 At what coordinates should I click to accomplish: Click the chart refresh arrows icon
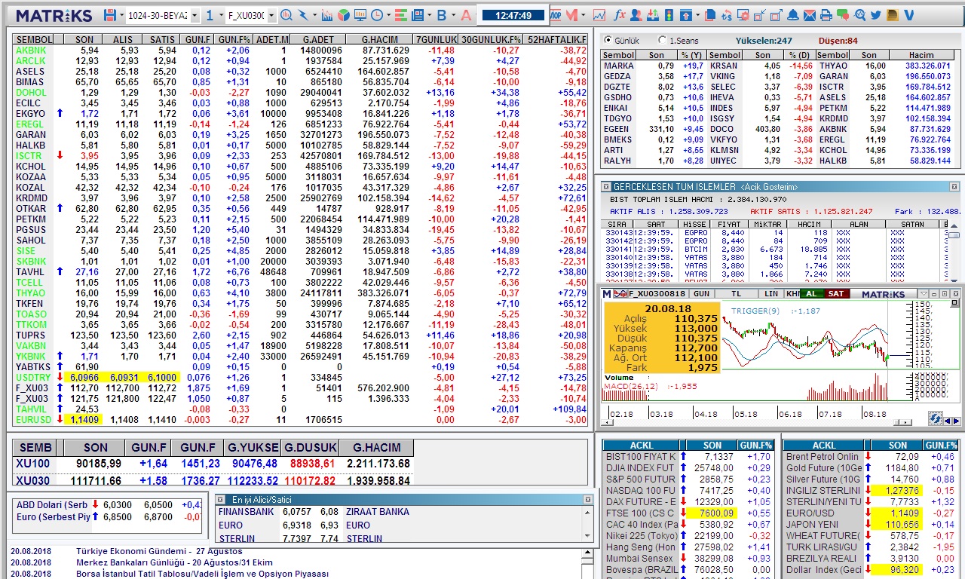click(x=935, y=419)
